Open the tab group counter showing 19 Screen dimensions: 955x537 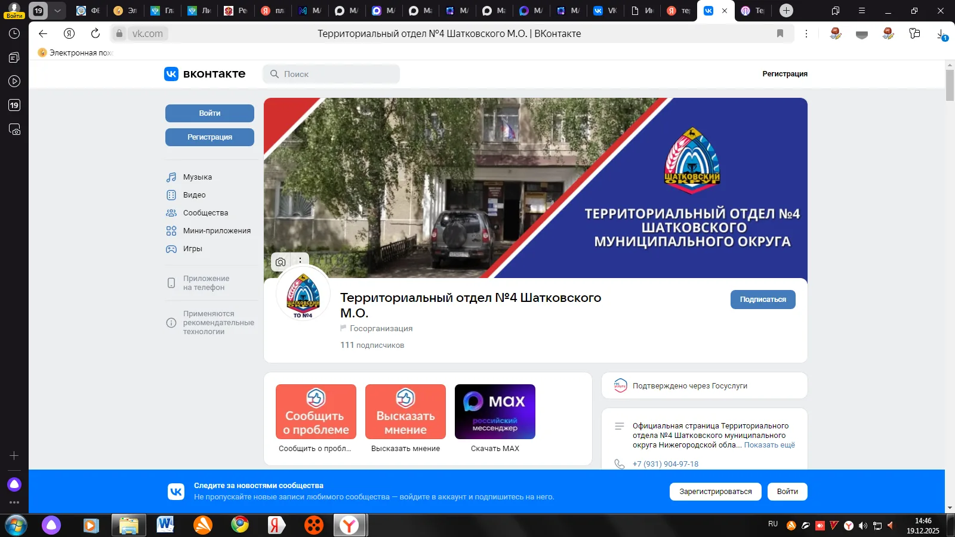point(38,11)
